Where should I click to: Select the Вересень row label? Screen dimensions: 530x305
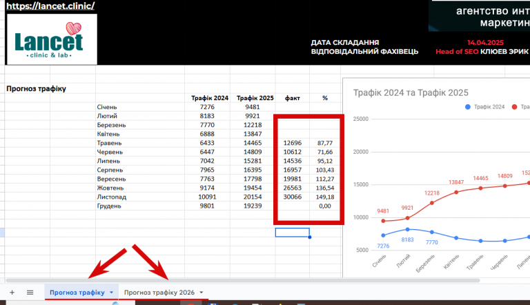click(x=111, y=179)
